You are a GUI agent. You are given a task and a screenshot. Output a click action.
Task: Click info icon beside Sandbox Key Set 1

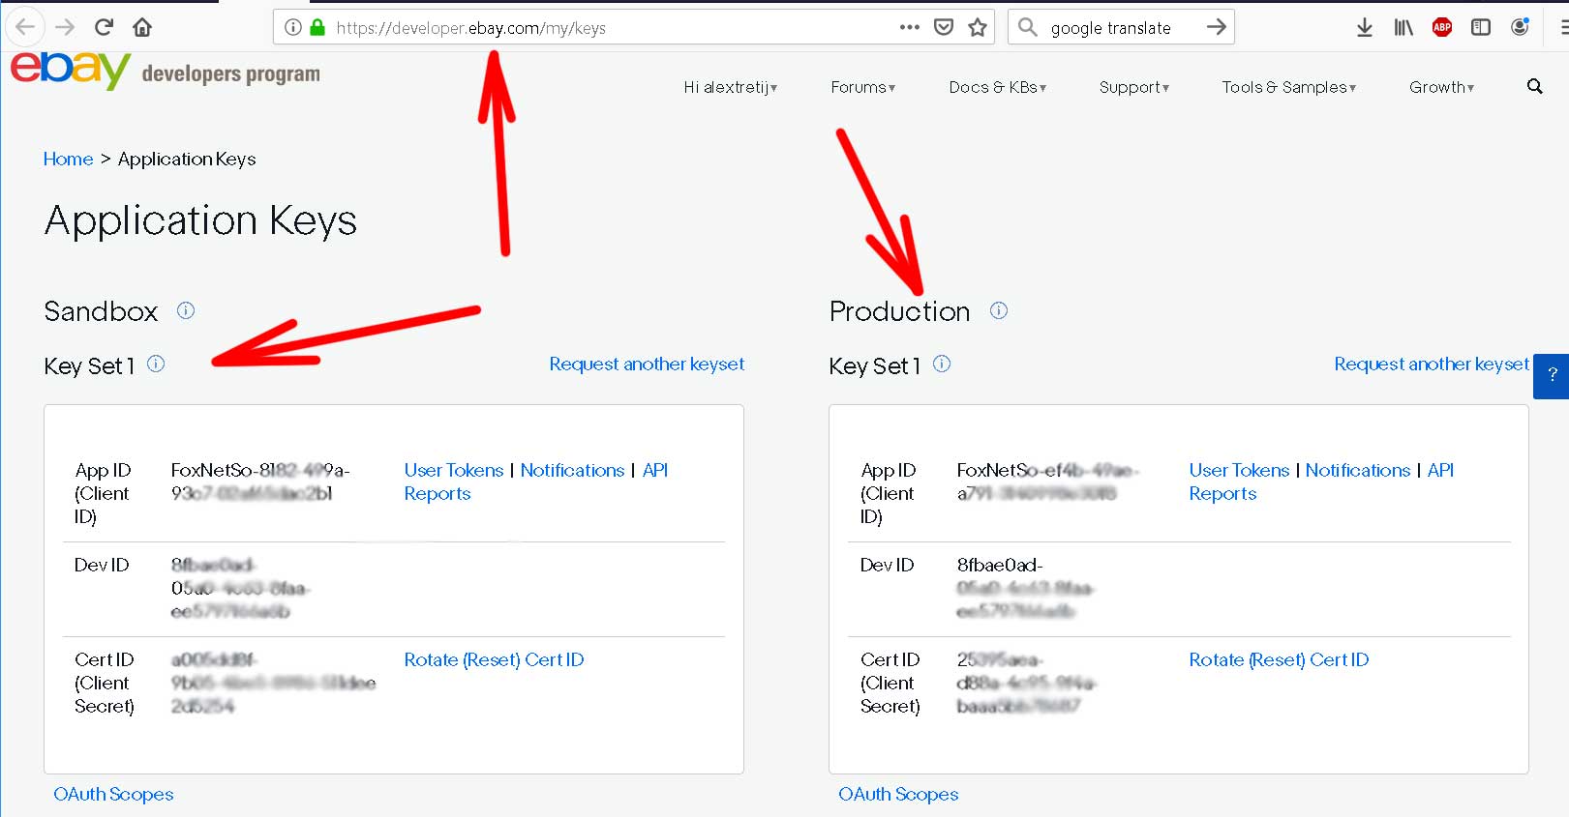(156, 364)
